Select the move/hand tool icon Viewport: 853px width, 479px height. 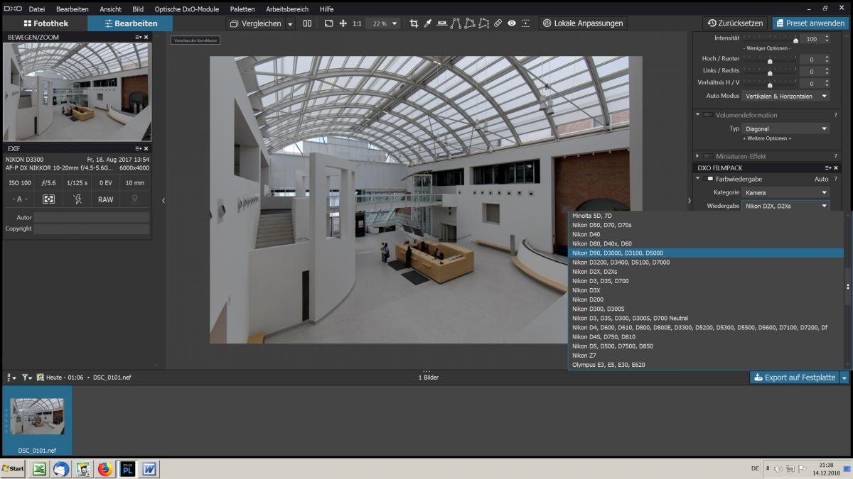(x=343, y=23)
